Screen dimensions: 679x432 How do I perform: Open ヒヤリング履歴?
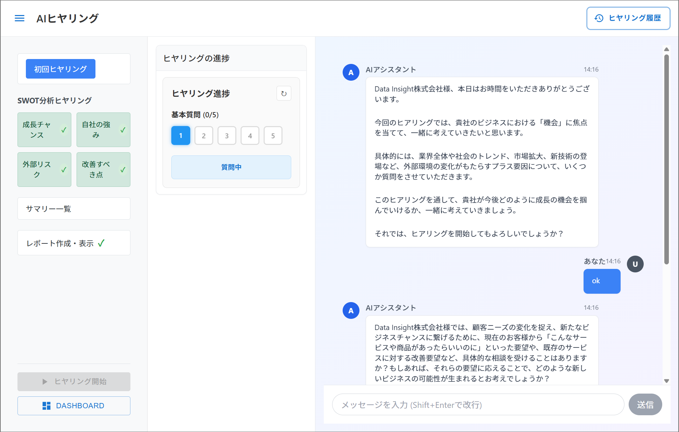[628, 18]
